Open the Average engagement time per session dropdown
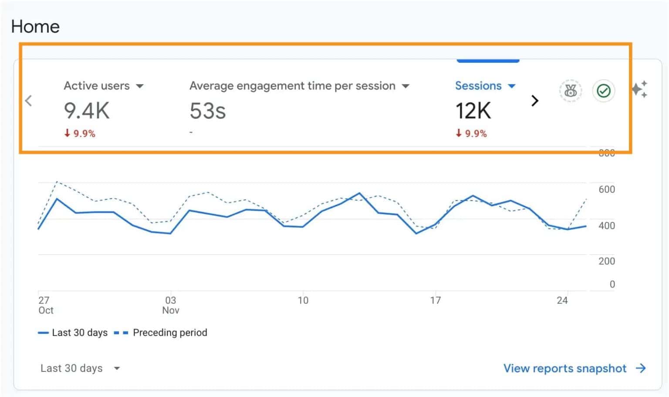This screenshot has width=669, height=397. [405, 86]
